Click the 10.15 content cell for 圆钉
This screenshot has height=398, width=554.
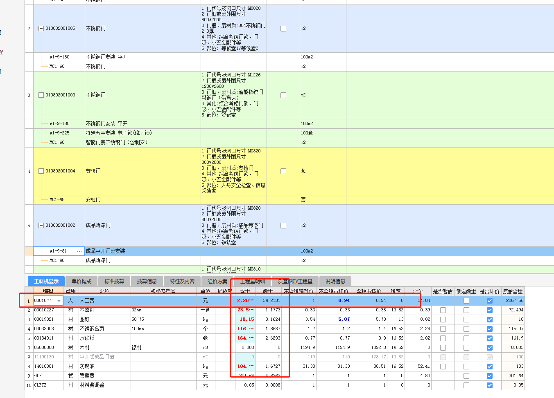245,320
